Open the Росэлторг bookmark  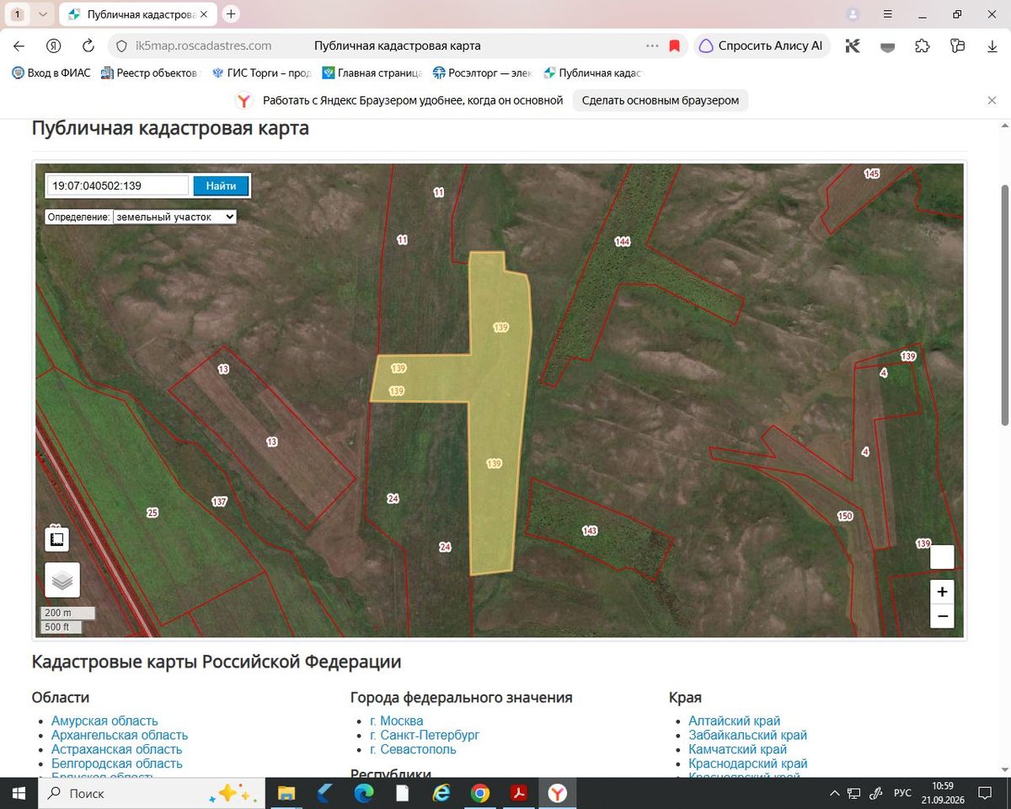click(481, 73)
